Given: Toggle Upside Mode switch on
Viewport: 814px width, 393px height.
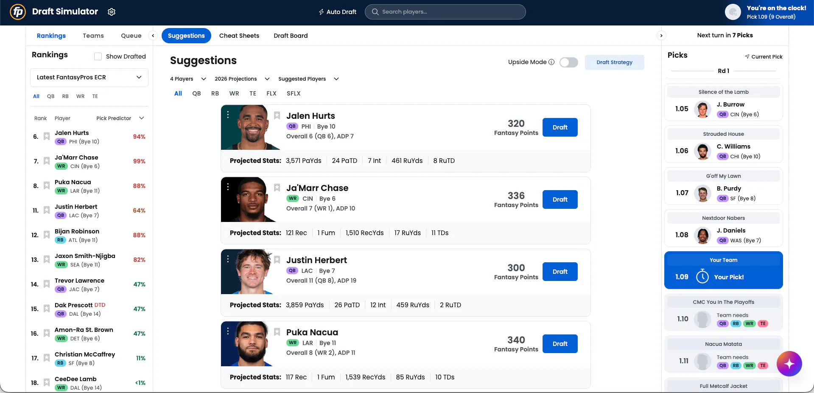Looking at the screenshot, I should [x=569, y=62].
